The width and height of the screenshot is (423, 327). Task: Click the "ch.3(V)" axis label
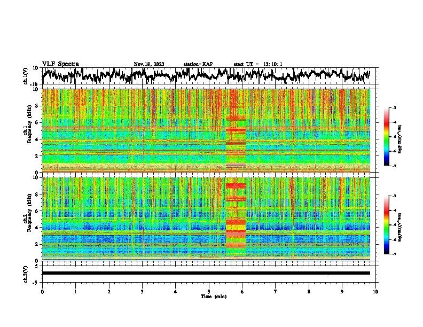click(26, 274)
